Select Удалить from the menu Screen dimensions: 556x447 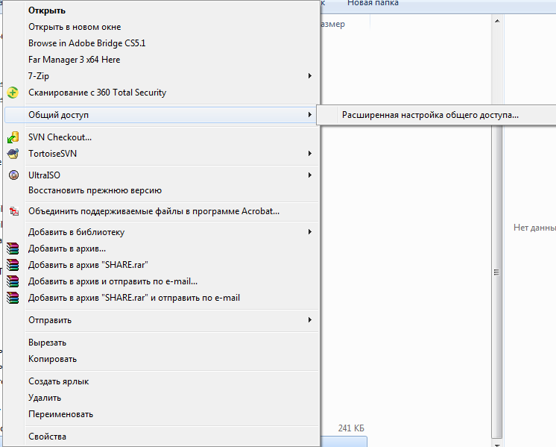pos(161,398)
